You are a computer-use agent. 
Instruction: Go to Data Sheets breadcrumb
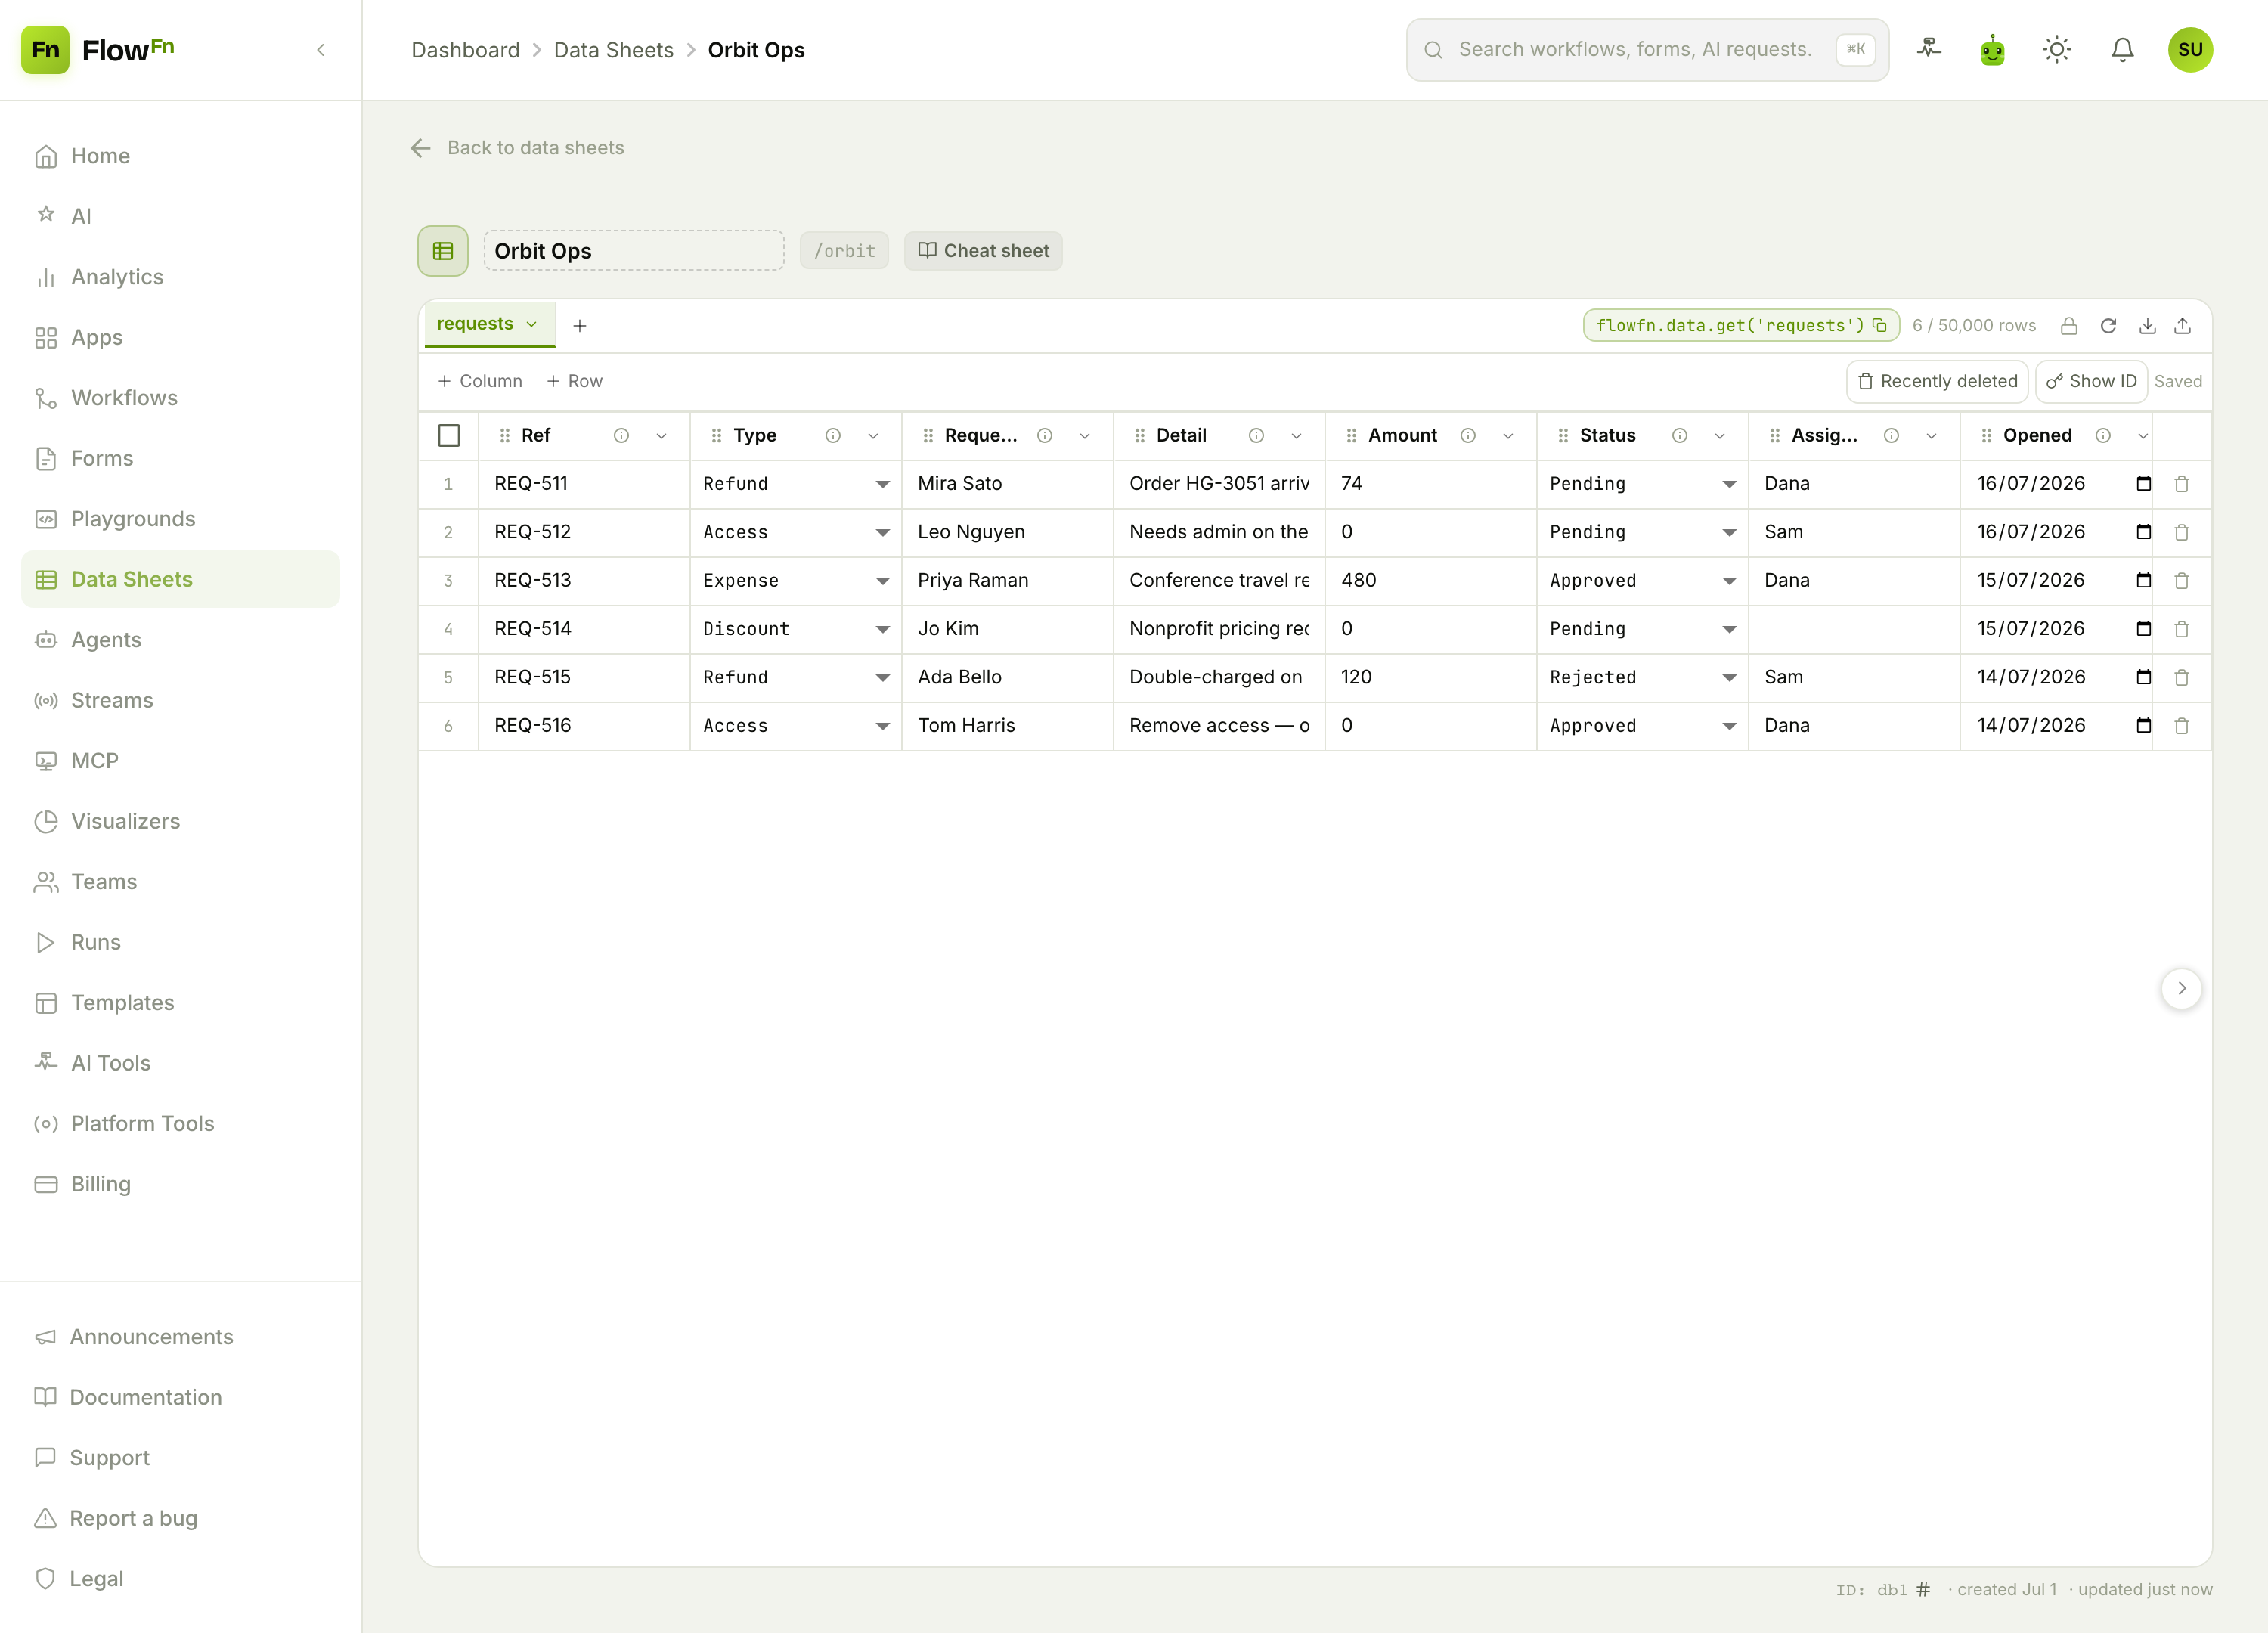coord(614,50)
